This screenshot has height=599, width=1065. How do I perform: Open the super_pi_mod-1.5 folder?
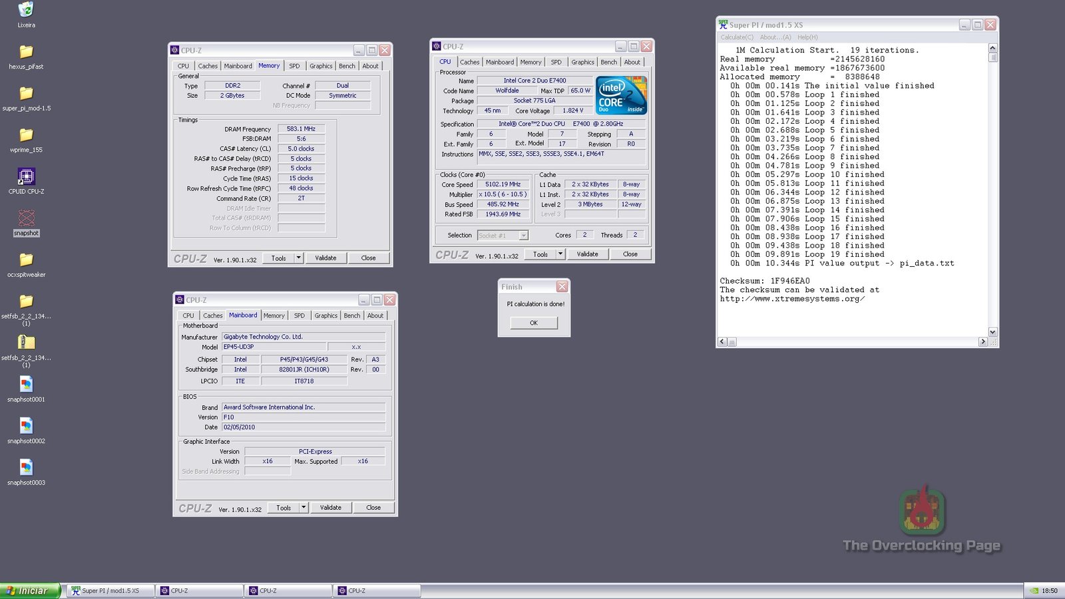[26, 95]
